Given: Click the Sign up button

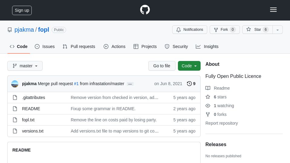Looking at the screenshot, I should pos(22,10).
